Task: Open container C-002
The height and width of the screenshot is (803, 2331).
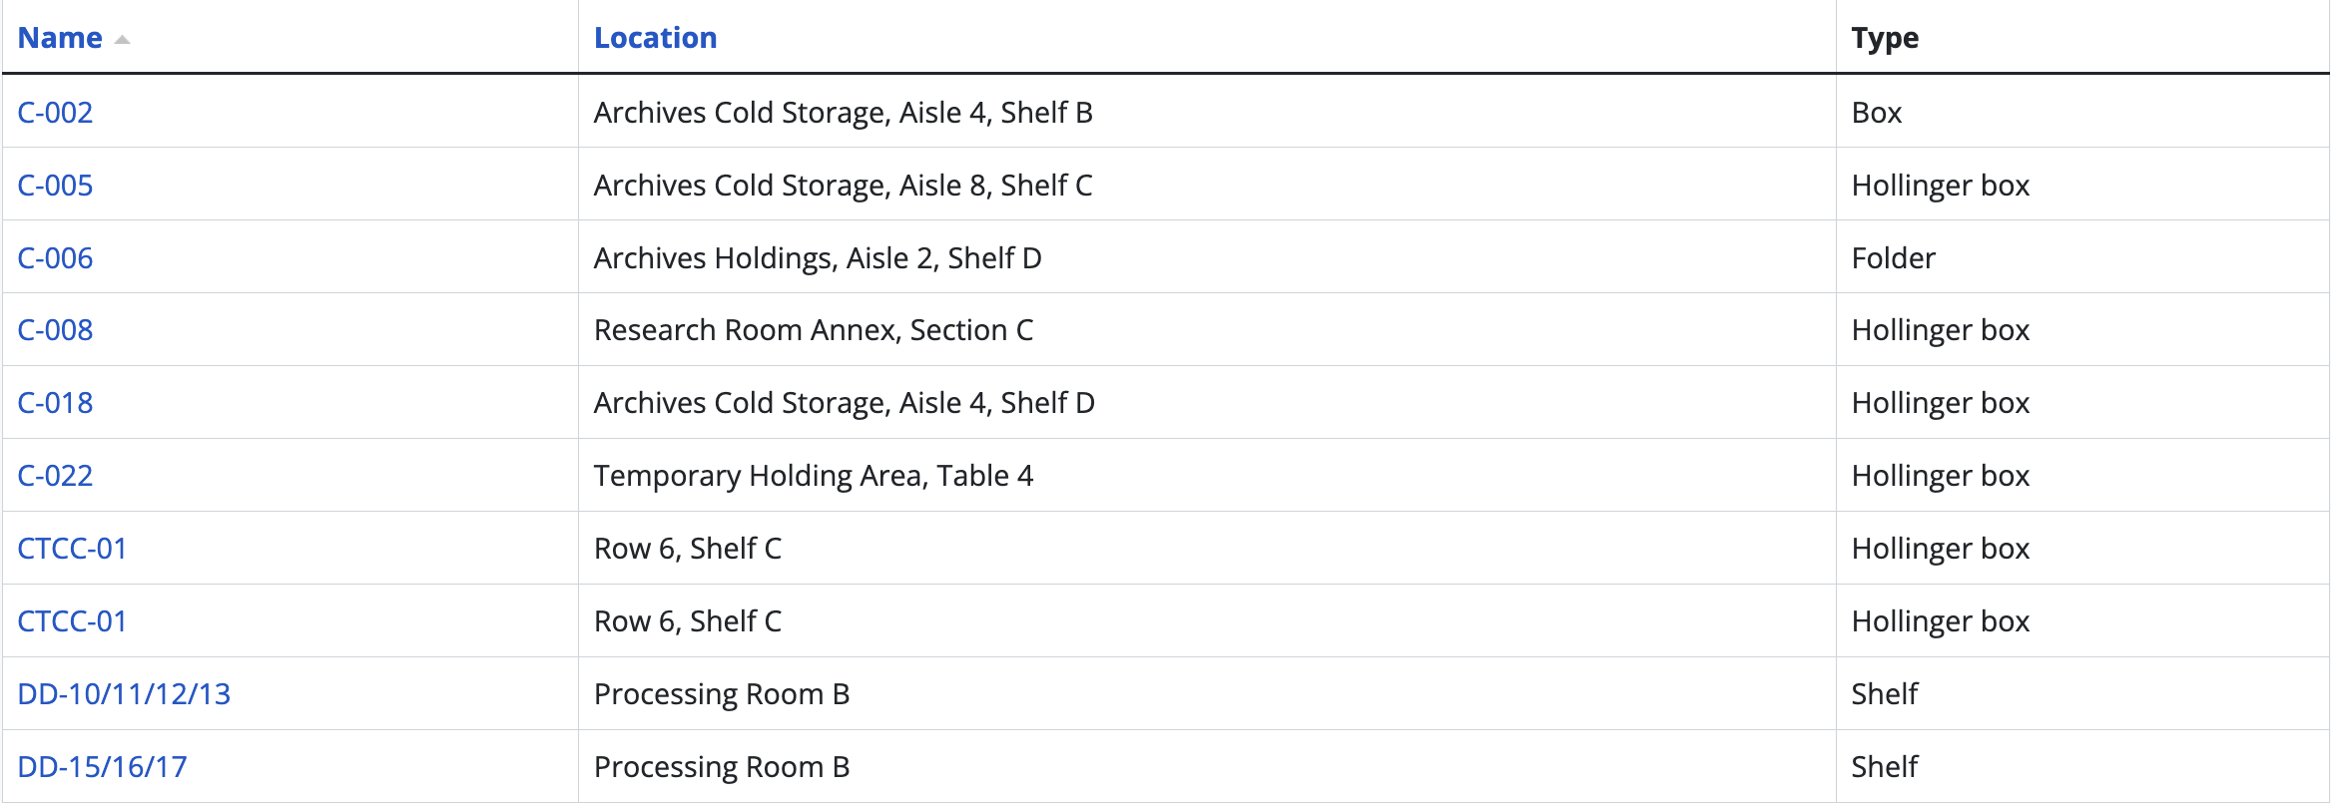Action: click(55, 113)
